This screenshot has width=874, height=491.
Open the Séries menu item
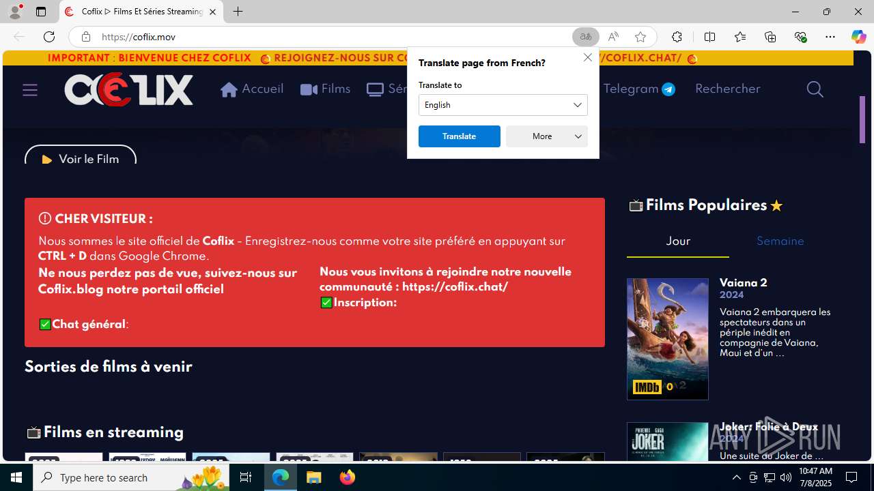[x=387, y=89]
